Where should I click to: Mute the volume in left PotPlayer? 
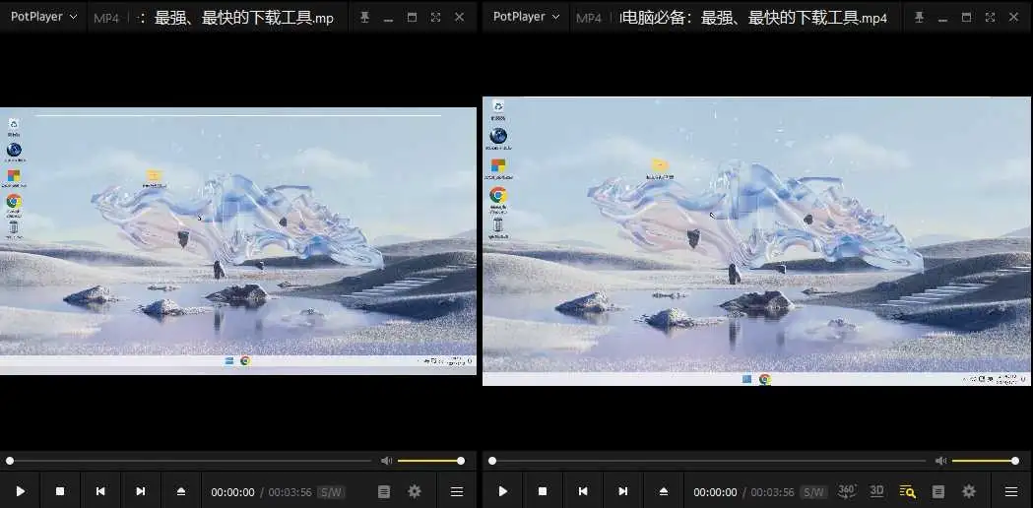pyautogui.click(x=386, y=461)
